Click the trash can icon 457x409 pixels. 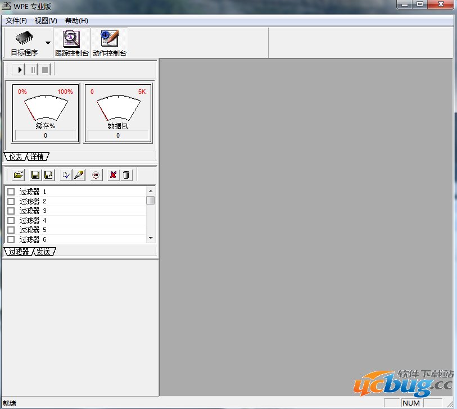pyautogui.click(x=126, y=175)
